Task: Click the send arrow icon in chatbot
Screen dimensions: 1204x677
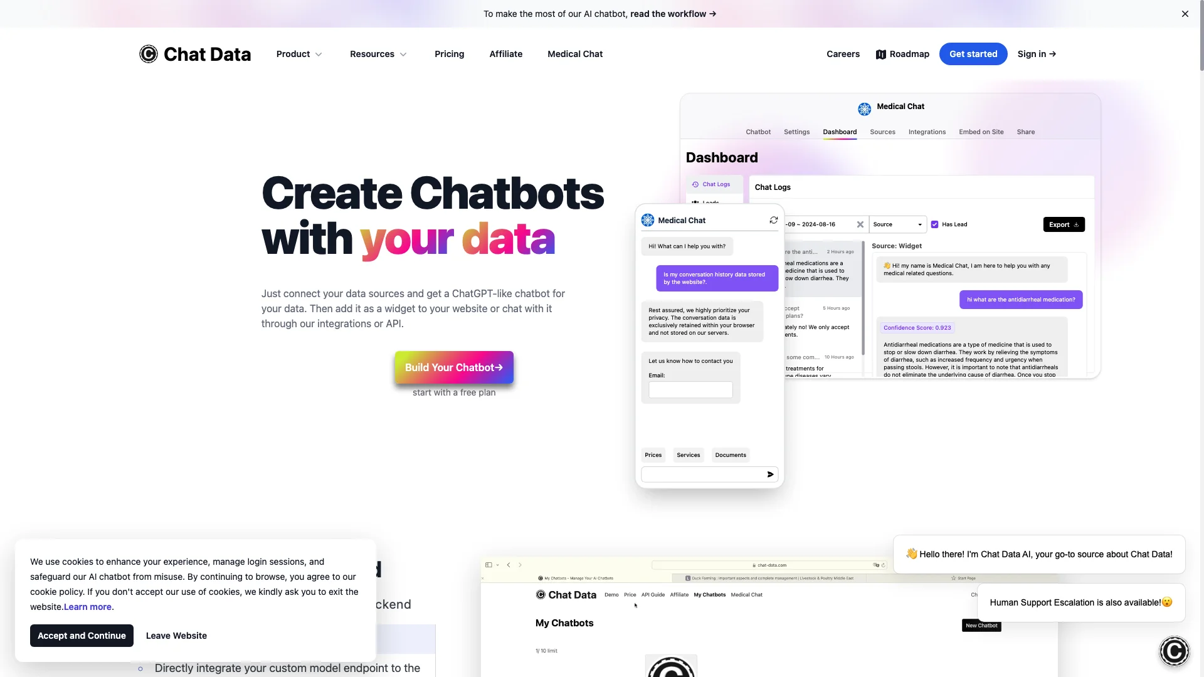Action: pos(769,474)
